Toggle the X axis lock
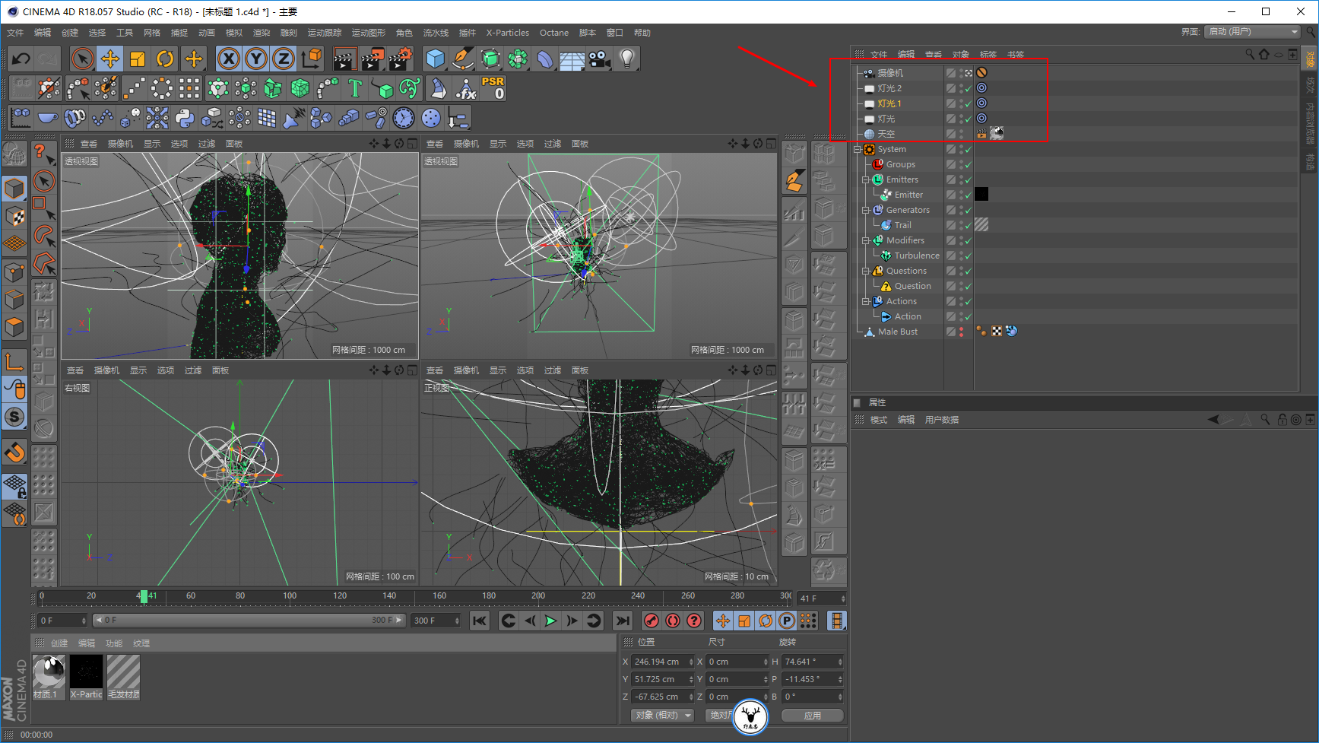Image resolution: width=1319 pixels, height=743 pixels. (229, 59)
